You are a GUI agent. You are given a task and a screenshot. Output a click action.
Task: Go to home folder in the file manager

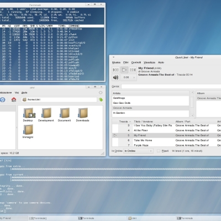(14, 99)
